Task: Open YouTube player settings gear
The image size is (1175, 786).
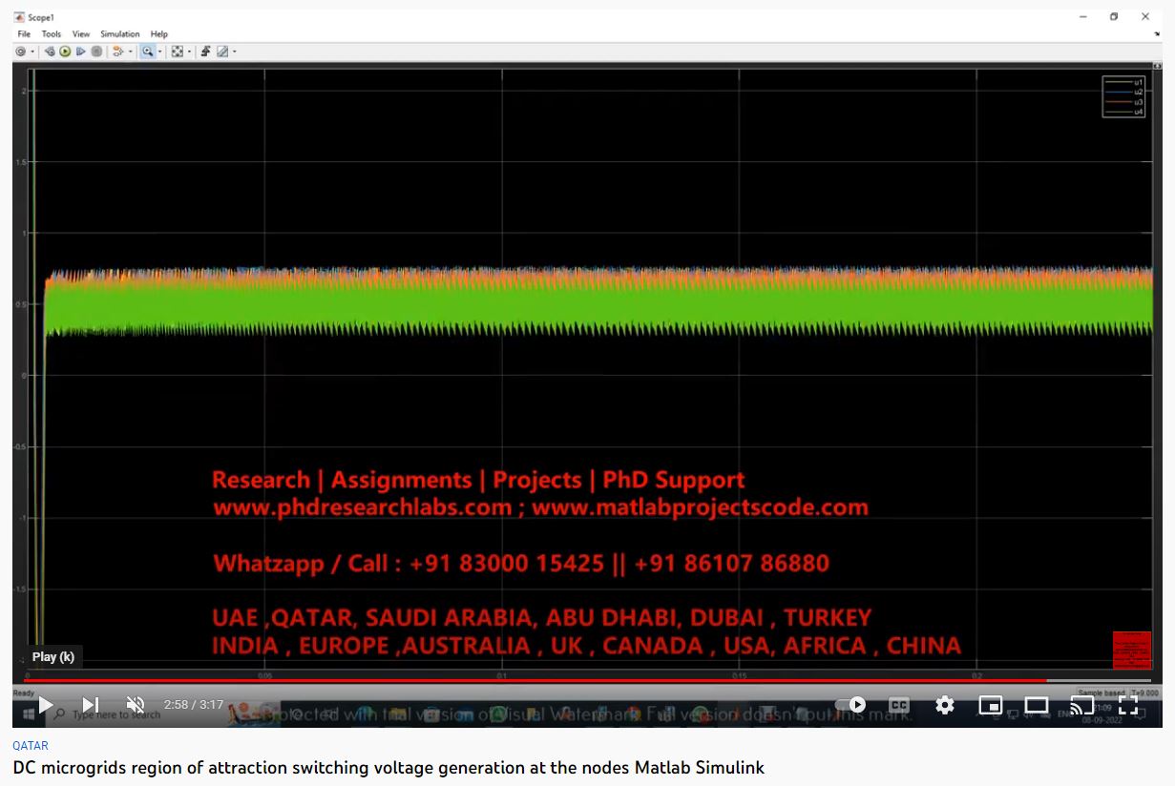Action: [x=944, y=705]
